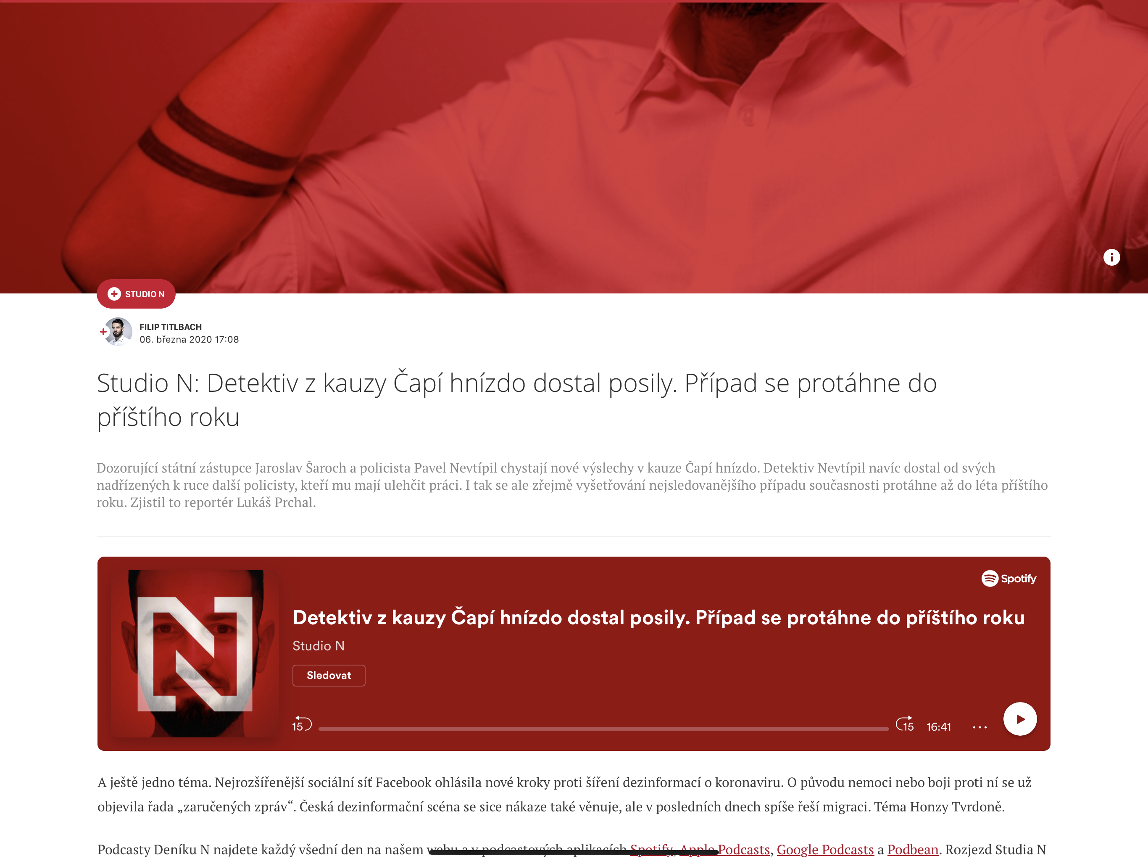Follow author Filip Titlbach plus icon
This screenshot has width=1148, height=861.
pos(103,331)
